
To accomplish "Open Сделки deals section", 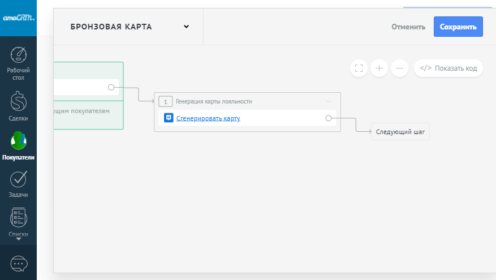I will coord(19,103).
